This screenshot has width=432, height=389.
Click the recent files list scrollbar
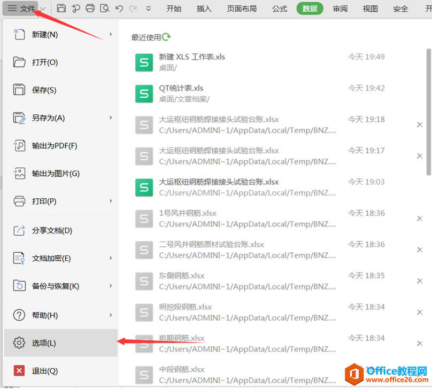(x=428, y=112)
